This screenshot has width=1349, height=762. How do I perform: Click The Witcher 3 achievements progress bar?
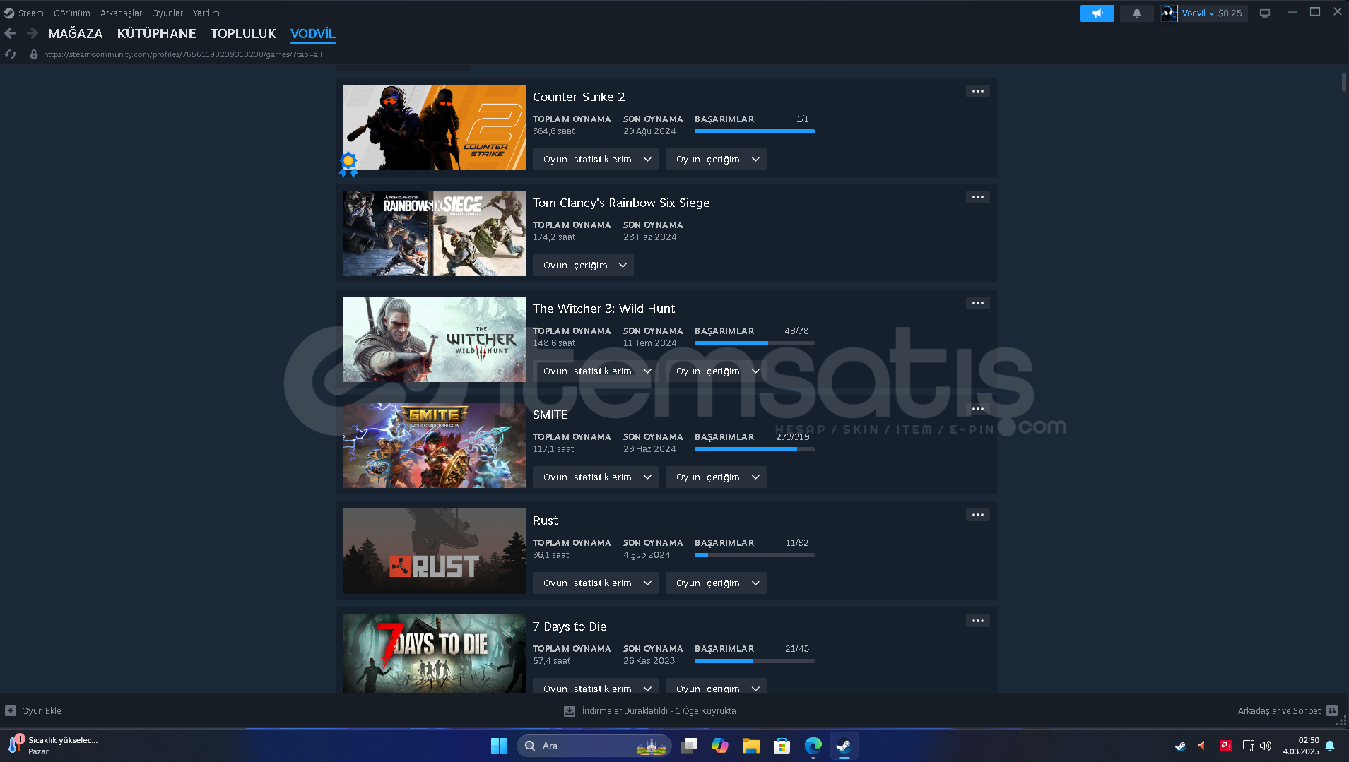coord(754,343)
